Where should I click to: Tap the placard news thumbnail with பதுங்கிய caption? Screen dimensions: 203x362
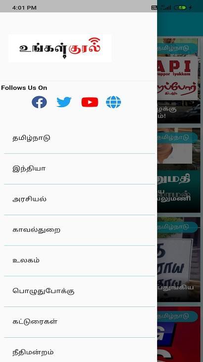coord(179,259)
